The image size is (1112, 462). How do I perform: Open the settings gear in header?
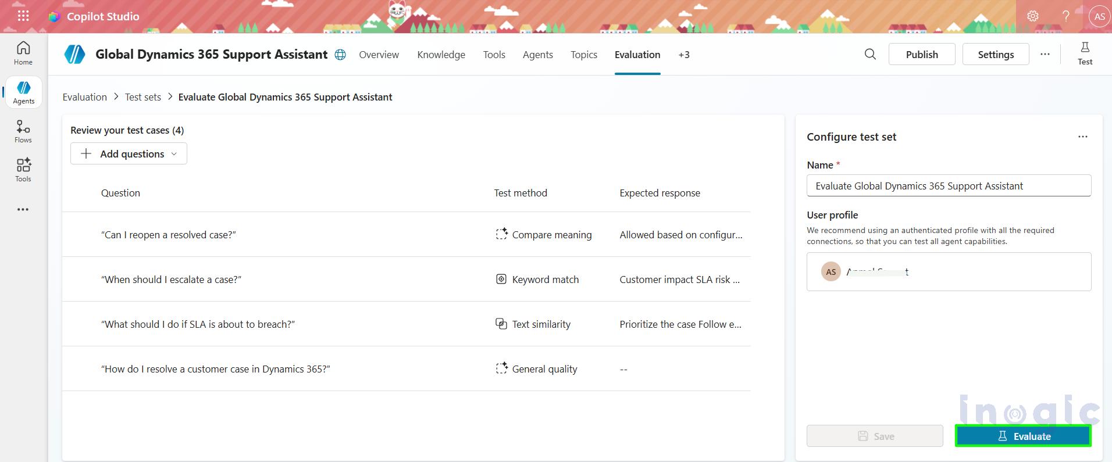pos(1033,16)
